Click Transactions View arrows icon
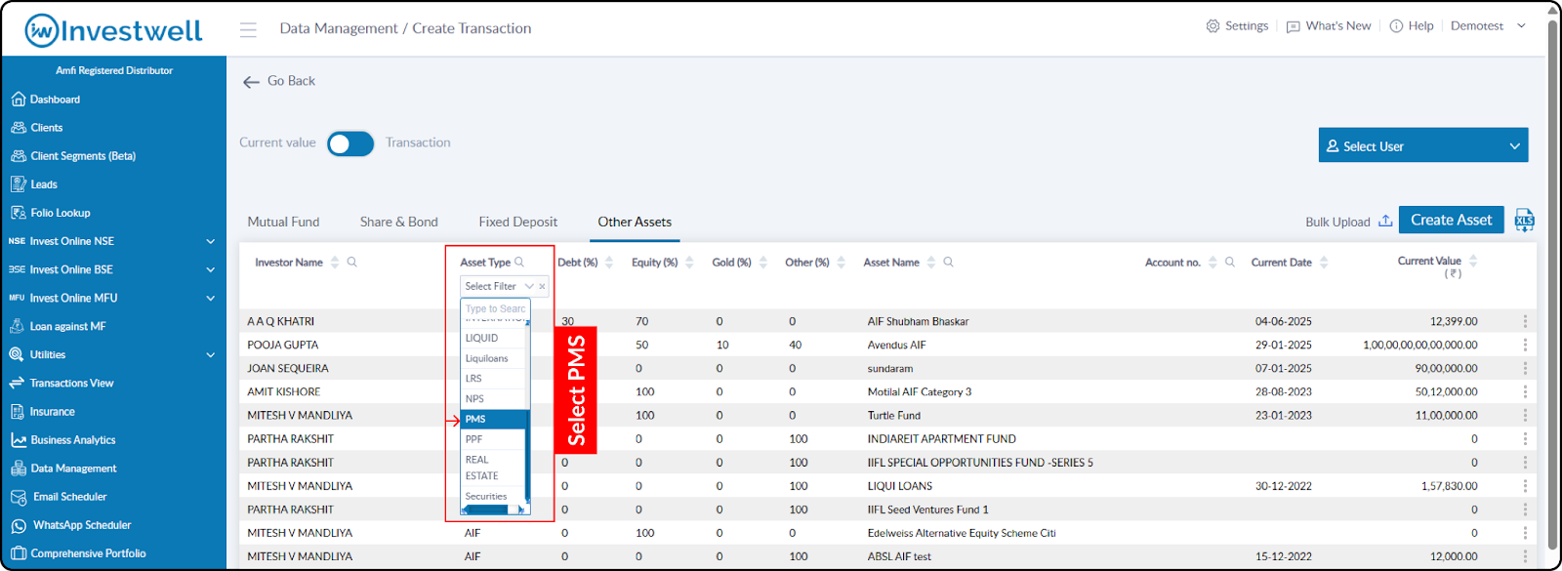This screenshot has width=1562, height=571. (x=18, y=384)
